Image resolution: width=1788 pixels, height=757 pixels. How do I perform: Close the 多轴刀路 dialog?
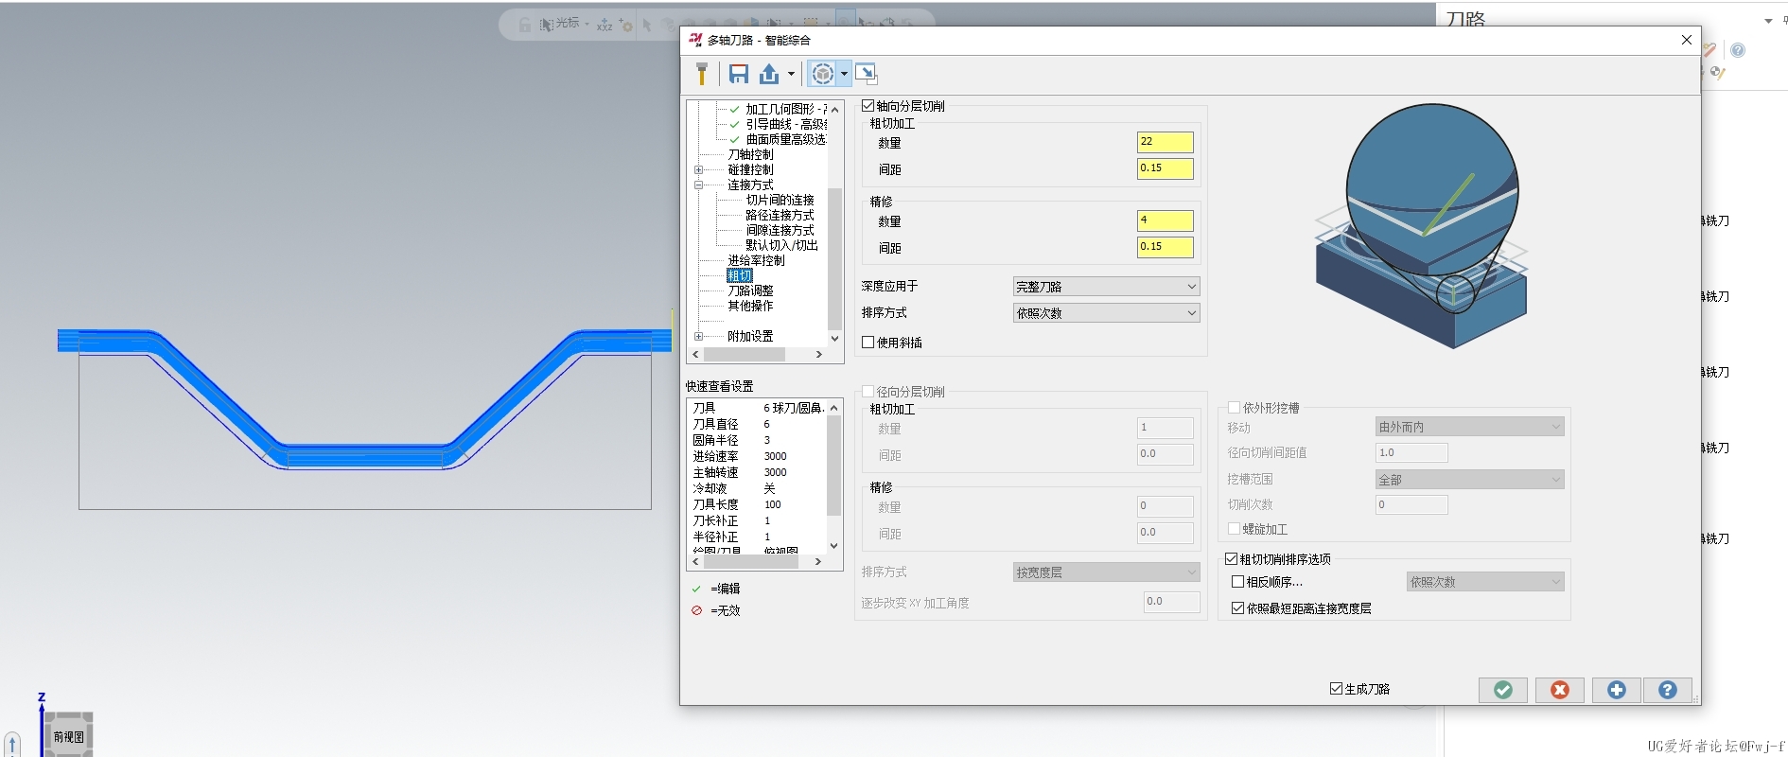pos(1686,40)
